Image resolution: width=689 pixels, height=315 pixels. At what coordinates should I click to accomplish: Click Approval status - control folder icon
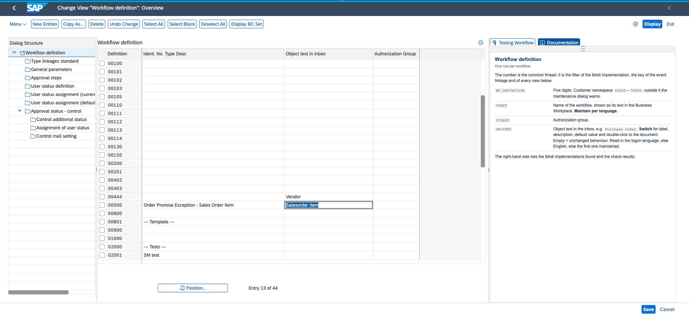point(28,111)
